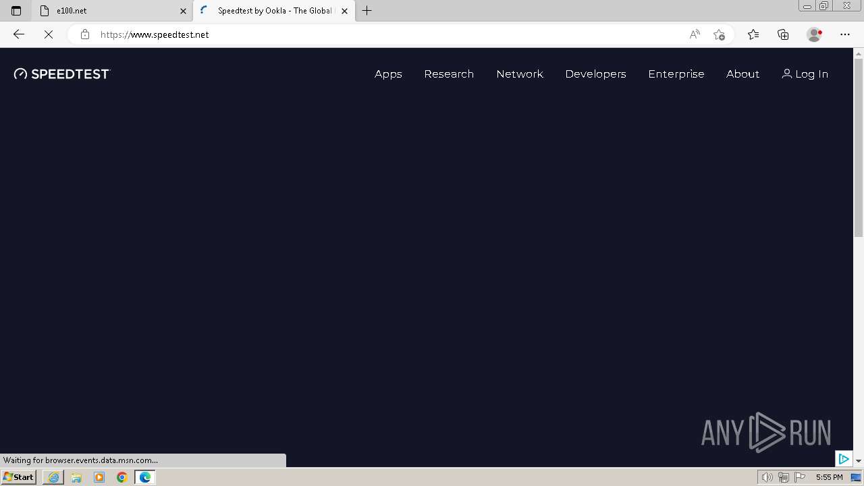Click the Microsoft Edge taskbar button
Image resolution: width=864 pixels, height=486 pixels.
pyautogui.click(x=145, y=477)
